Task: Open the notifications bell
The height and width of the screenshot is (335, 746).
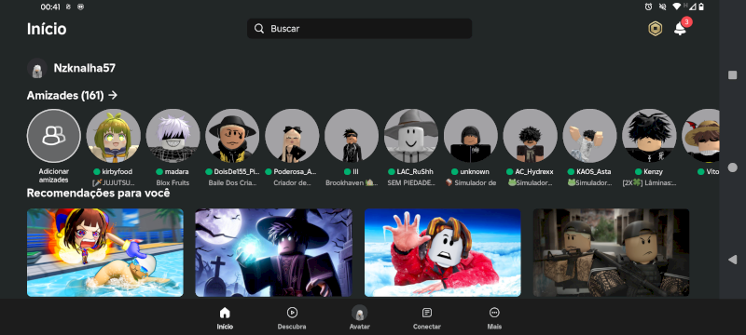Action: tap(681, 29)
